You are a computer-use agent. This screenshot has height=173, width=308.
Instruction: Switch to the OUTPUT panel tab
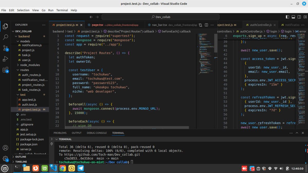76,133
